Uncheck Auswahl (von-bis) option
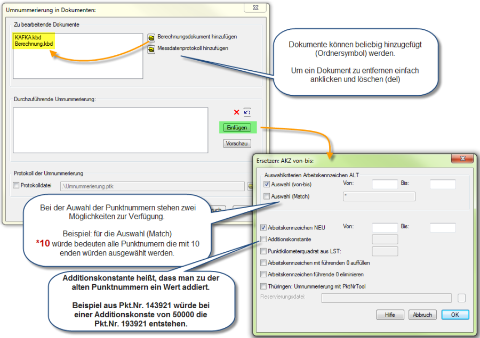480x338 pixels. 267,184
